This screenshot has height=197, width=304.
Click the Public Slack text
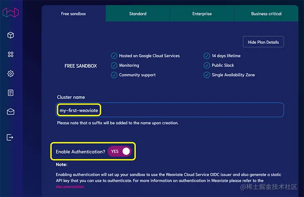coord(223,65)
